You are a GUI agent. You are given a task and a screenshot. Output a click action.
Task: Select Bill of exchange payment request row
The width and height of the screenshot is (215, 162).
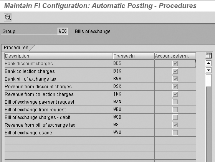click(x=100, y=102)
